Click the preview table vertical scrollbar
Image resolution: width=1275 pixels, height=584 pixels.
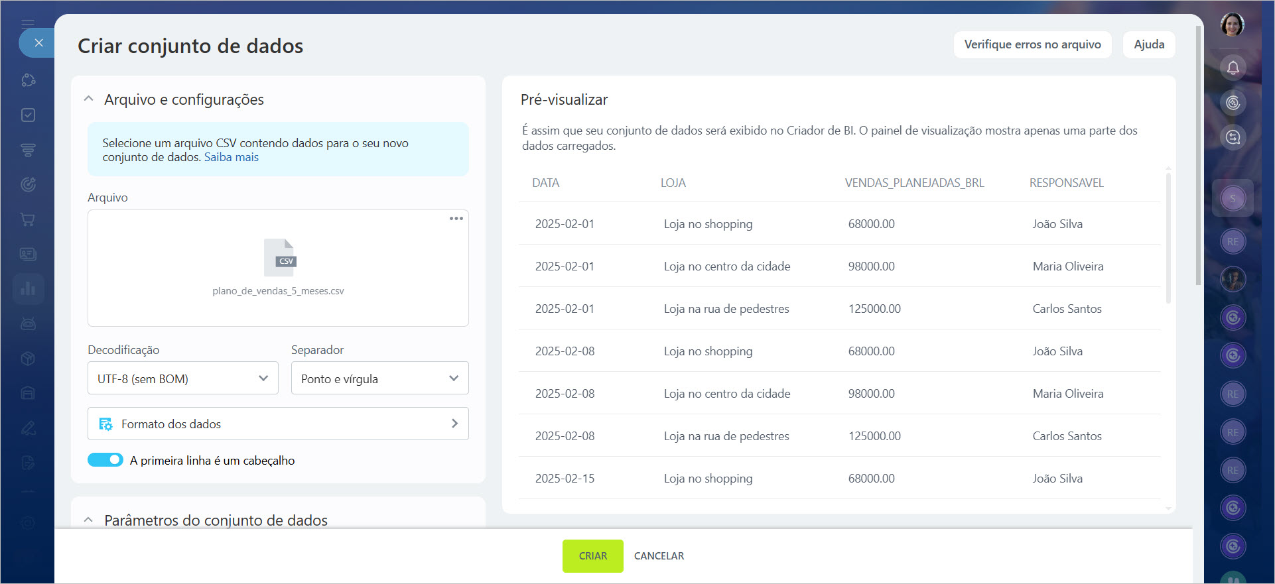tap(1168, 239)
